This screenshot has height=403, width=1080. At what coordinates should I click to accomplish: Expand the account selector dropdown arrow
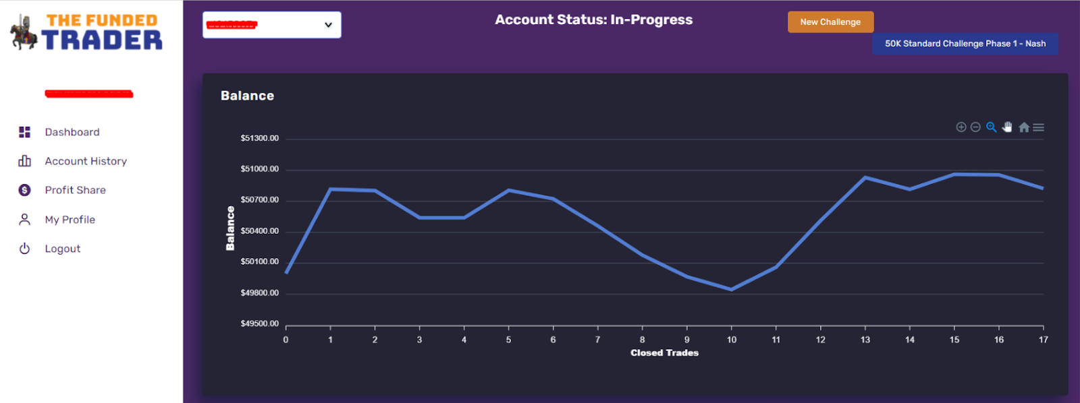coord(328,25)
